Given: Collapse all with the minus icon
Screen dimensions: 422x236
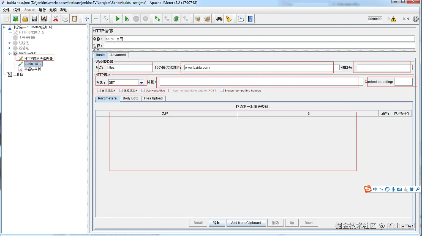Looking at the screenshot, I should click(96, 19).
